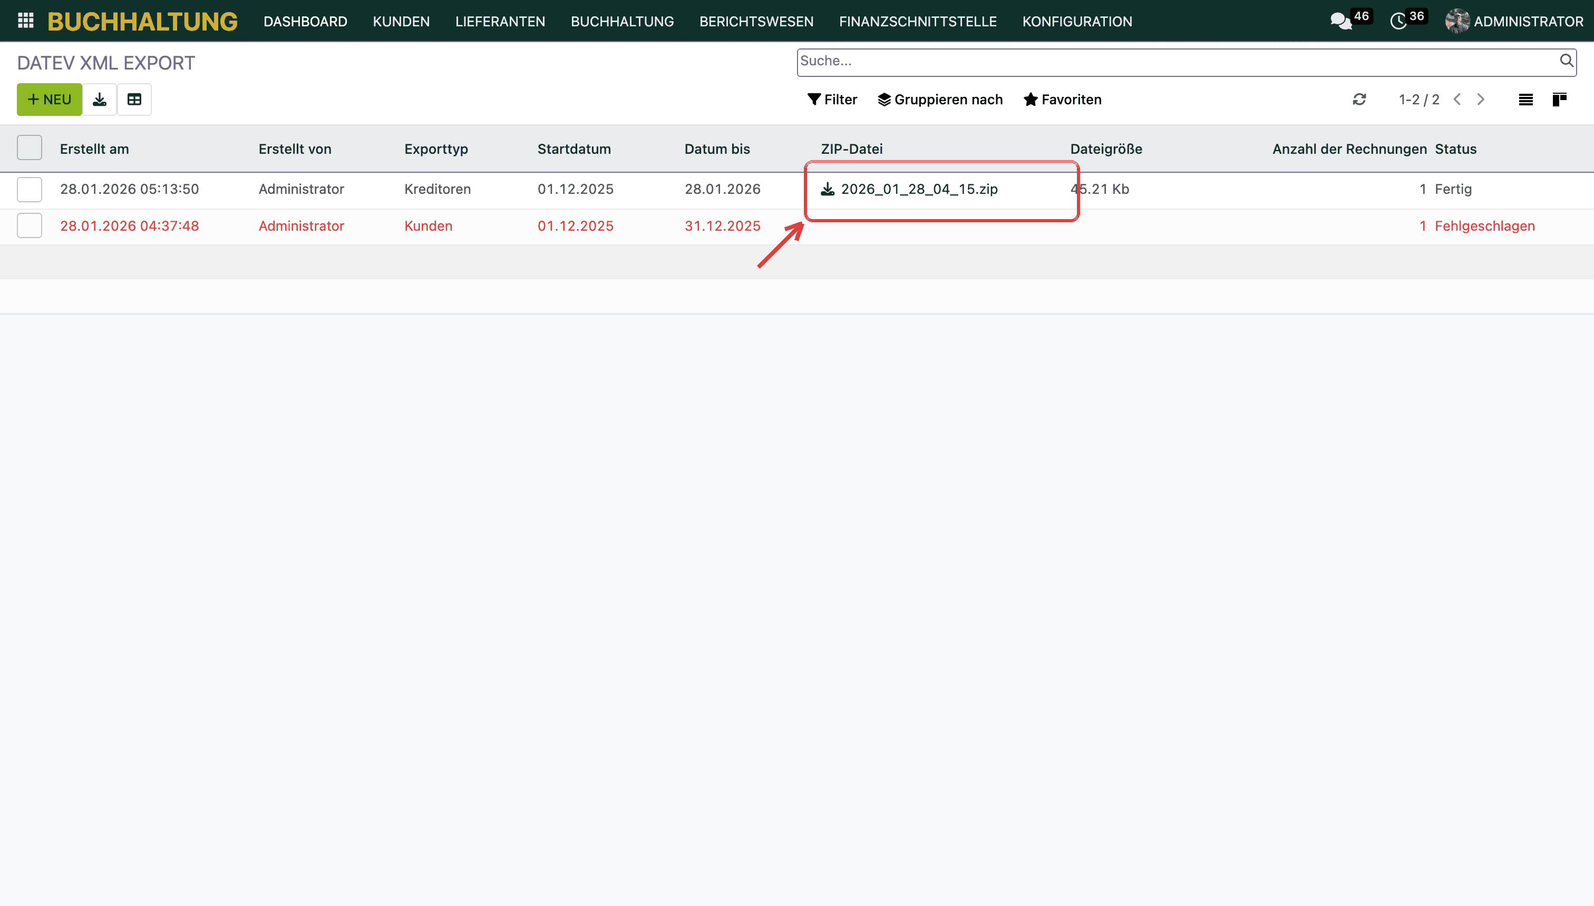This screenshot has width=1594, height=906.
Task: Open the Filter dropdown
Action: [x=832, y=100]
